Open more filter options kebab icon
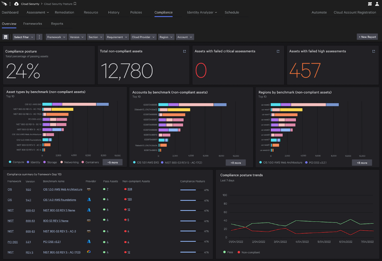The image size is (382, 261). pos(39,37)
